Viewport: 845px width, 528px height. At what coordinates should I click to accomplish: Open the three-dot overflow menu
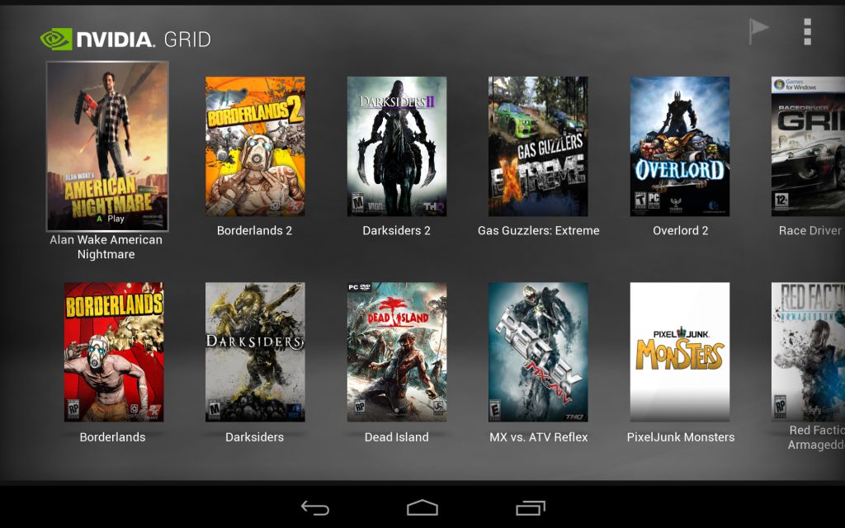tap(807, 32)
